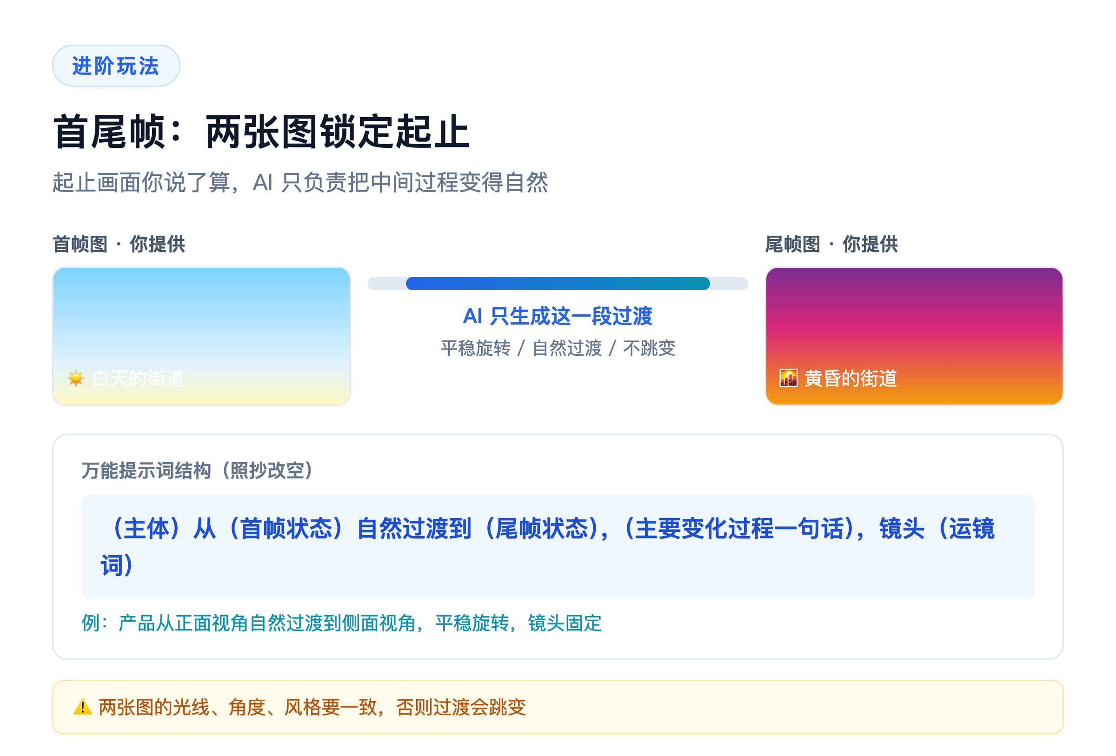Click the 首帧图 · 你提供 label

pos(119,244)
